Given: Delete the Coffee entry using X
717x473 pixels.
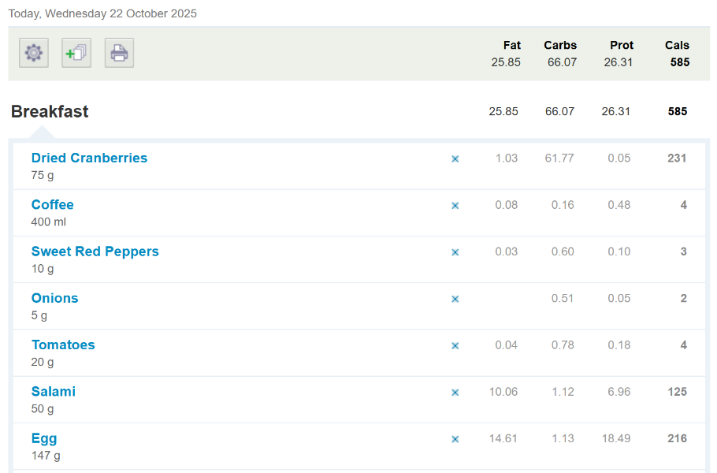Looking at the screenshot, I should tap(455, 206).
